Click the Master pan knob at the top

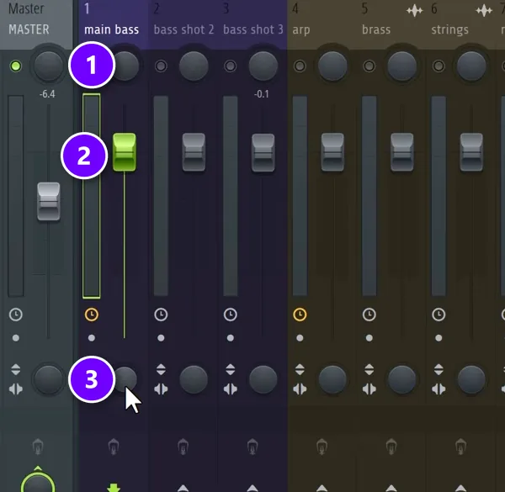pos(48,66)
